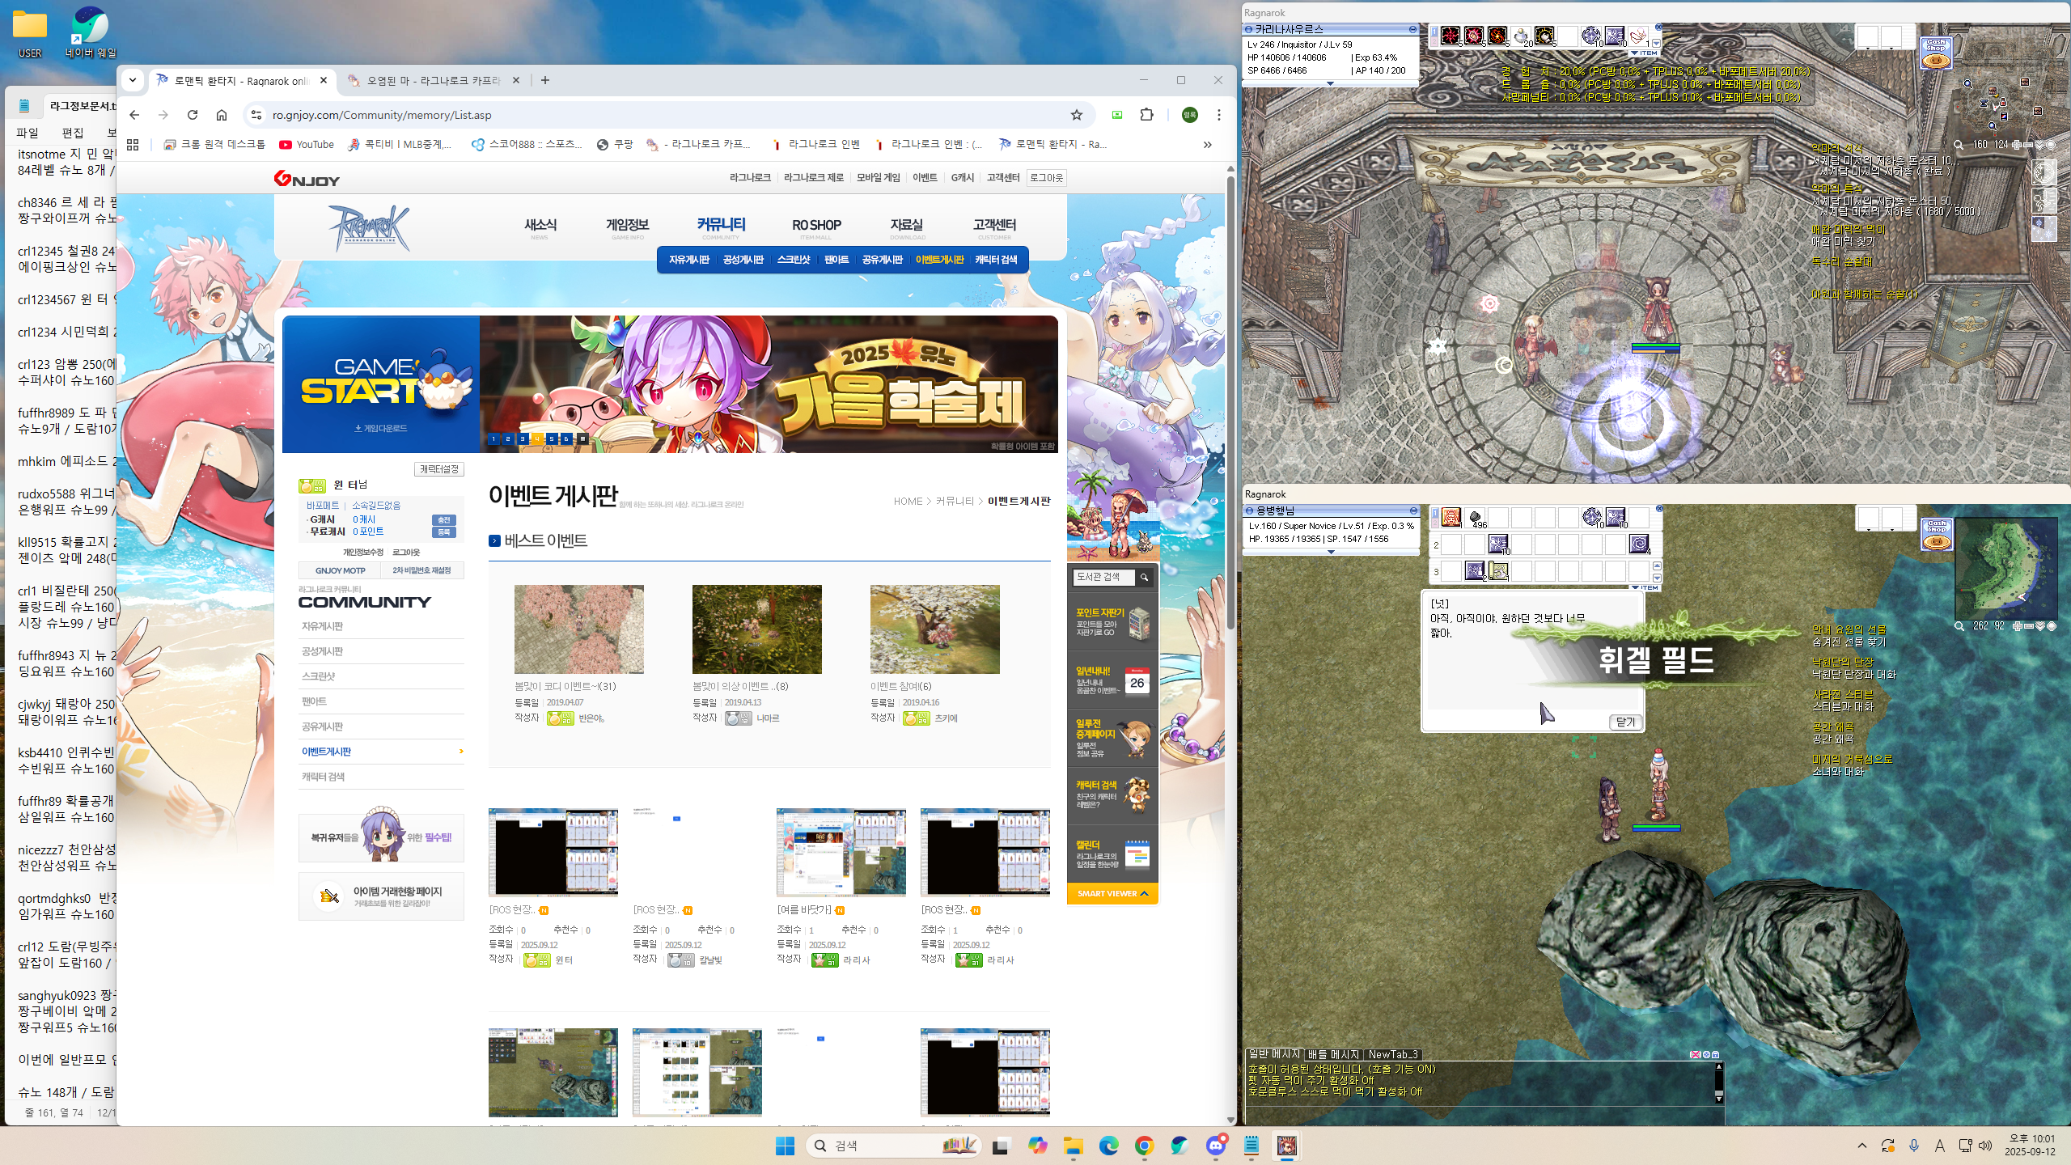The image size is (2071, 1165).
Task: Open Windows Start menu
Action: [785, 1145]
